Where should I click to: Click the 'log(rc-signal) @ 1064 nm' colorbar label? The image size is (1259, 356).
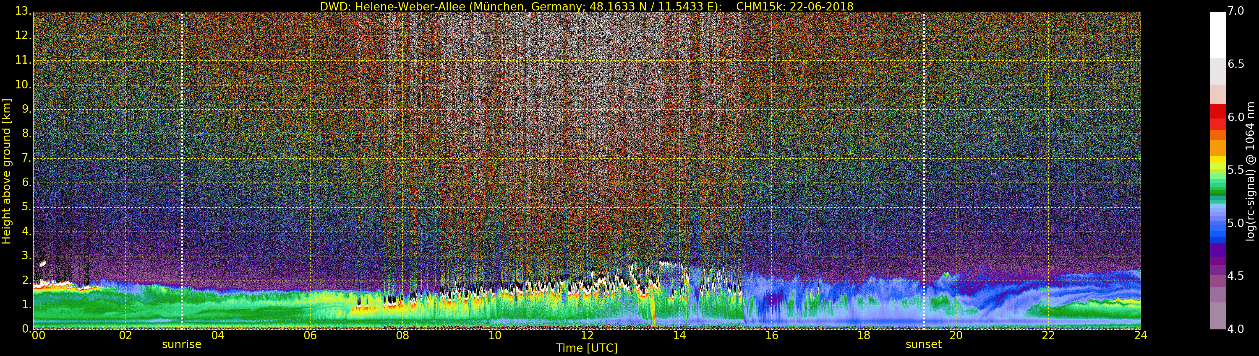point(1250,171)
